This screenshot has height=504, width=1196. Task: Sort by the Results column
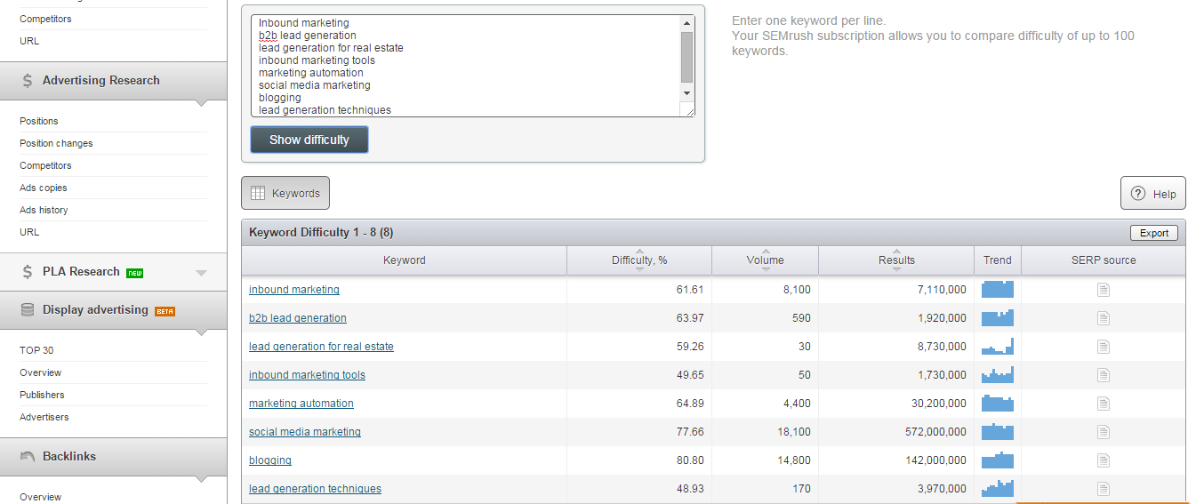point(896,260)
